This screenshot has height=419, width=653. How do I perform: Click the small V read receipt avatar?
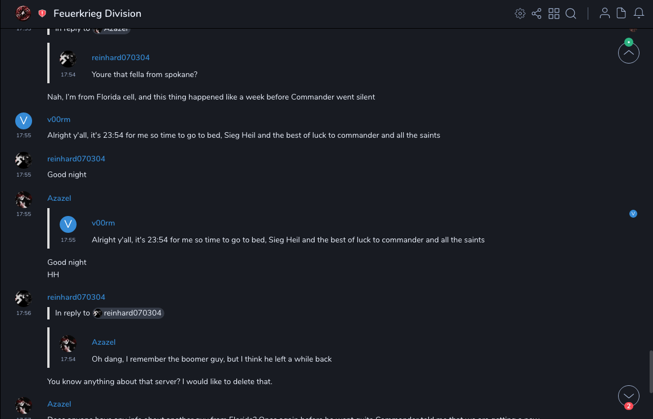point(633,214)
